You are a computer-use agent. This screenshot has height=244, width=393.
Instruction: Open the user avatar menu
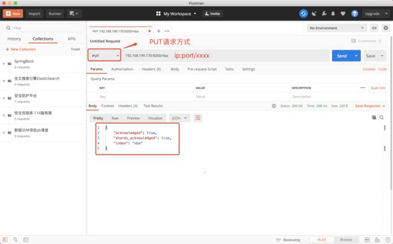click(x=354, y=13)
